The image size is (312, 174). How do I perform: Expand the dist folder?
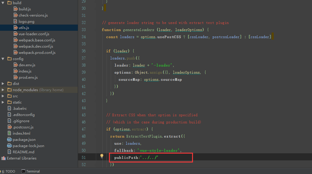pyautogui.click(x=3, y=83)
